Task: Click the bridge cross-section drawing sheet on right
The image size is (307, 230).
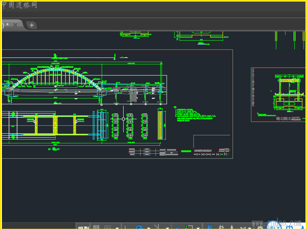Action: [x=278, y=95]
